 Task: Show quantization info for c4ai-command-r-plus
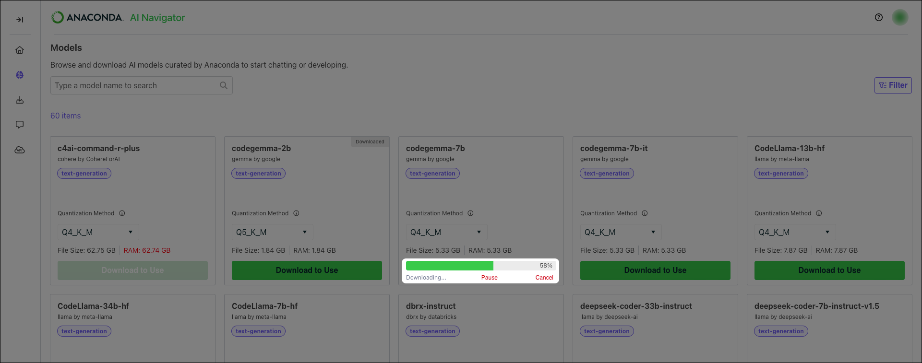(x=122, y=213)
